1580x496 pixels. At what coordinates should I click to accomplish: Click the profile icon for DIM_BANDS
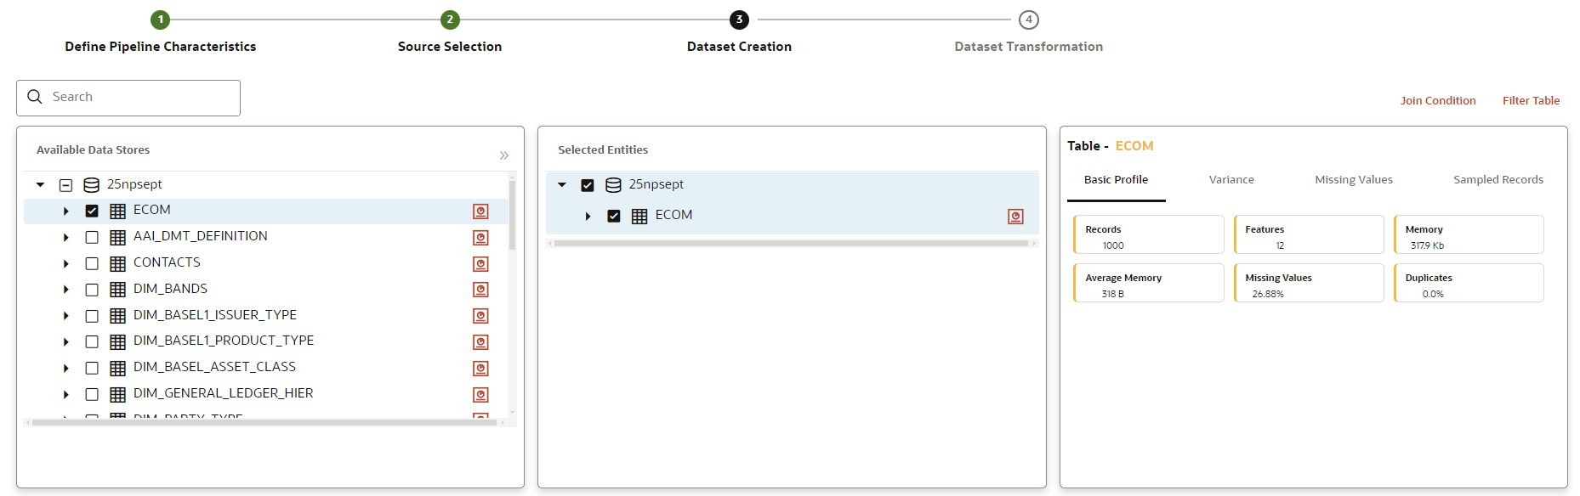click(x=480, y=290)
